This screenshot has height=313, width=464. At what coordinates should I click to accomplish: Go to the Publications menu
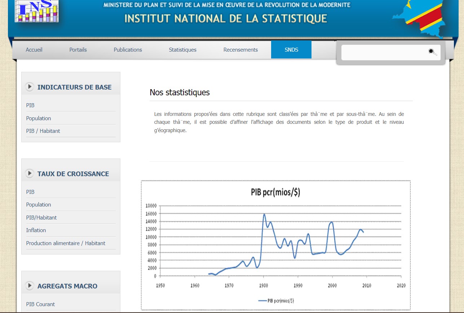[x=128, y=50]
